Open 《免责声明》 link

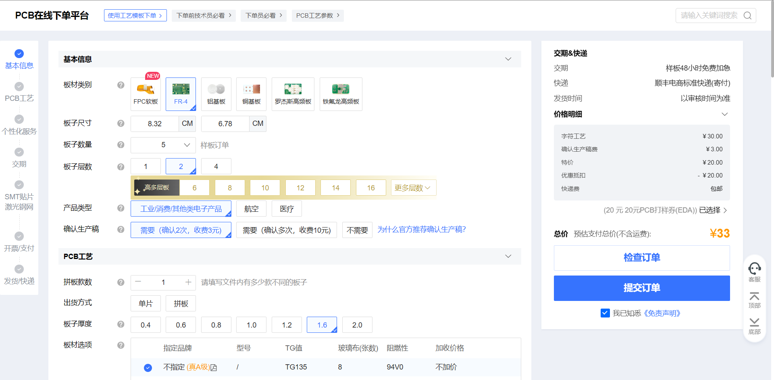tap(662, 313)
